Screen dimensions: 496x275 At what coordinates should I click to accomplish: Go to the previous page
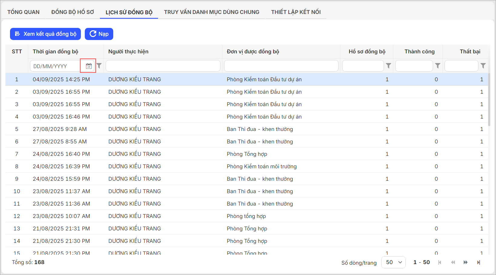(x=453, y=262)
